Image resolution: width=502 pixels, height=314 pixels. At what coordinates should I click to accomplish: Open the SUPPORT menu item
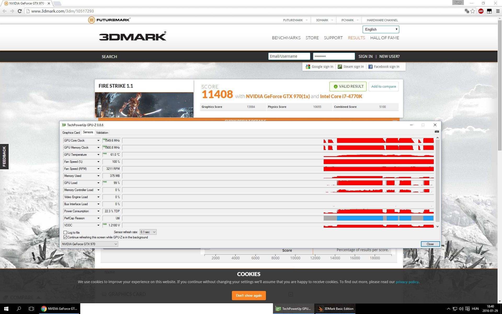(333, 38)
